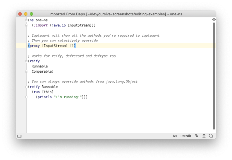
Task: Click the fold end marker beside Comparable
Action: pos(26,71)
